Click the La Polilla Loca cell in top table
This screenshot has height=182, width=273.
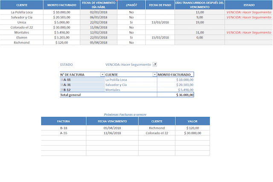[22, 12]
